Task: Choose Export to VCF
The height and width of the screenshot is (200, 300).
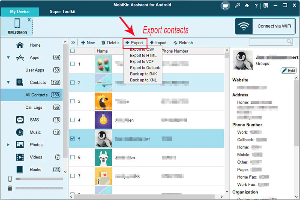Action: click(x=142, y=62)
